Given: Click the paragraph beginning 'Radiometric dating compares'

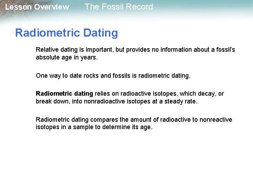Looking at the screenshot, I should click(134, 123).
